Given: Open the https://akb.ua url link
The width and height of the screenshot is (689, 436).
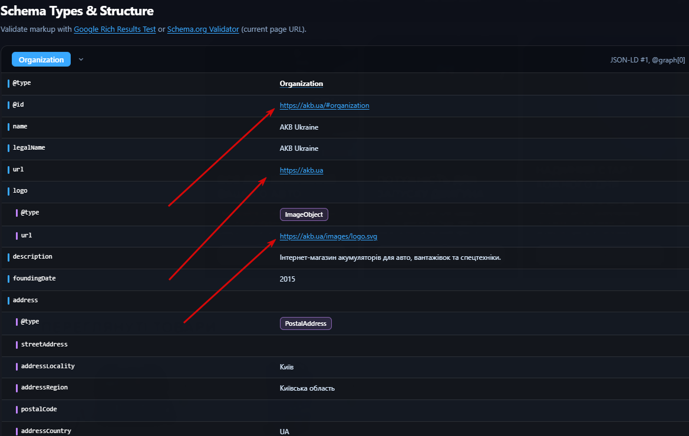Looking at the screenshot, I should click(301, 170).
